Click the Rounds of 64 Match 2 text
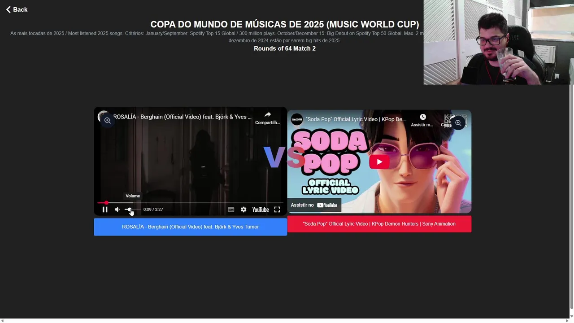The width and height of the screenshot is (574, 323). [285, 48]
